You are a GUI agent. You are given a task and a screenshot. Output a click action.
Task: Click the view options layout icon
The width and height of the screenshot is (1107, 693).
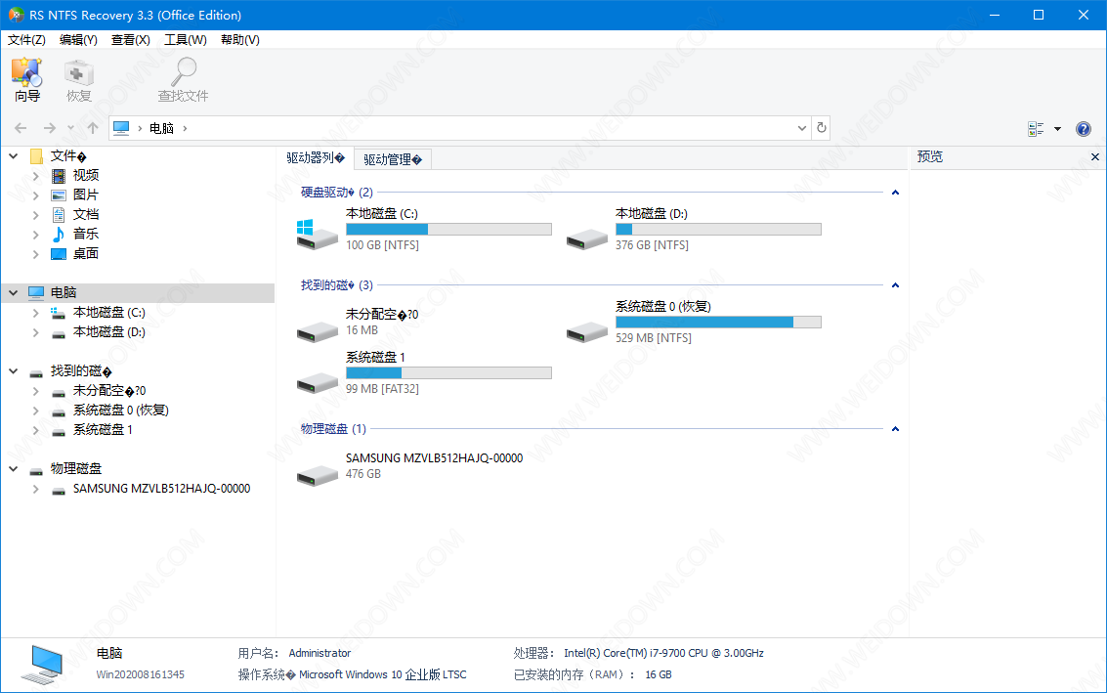tap(1036, 129)
